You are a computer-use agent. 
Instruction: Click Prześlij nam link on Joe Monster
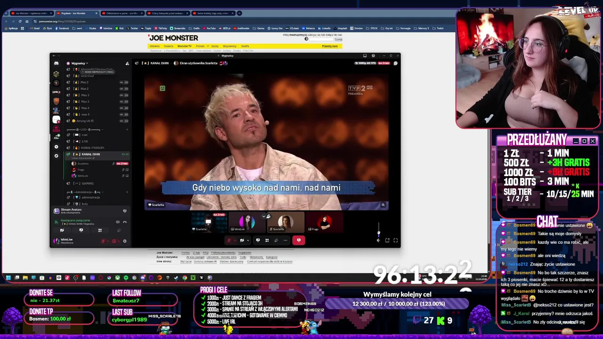point(330,46)
